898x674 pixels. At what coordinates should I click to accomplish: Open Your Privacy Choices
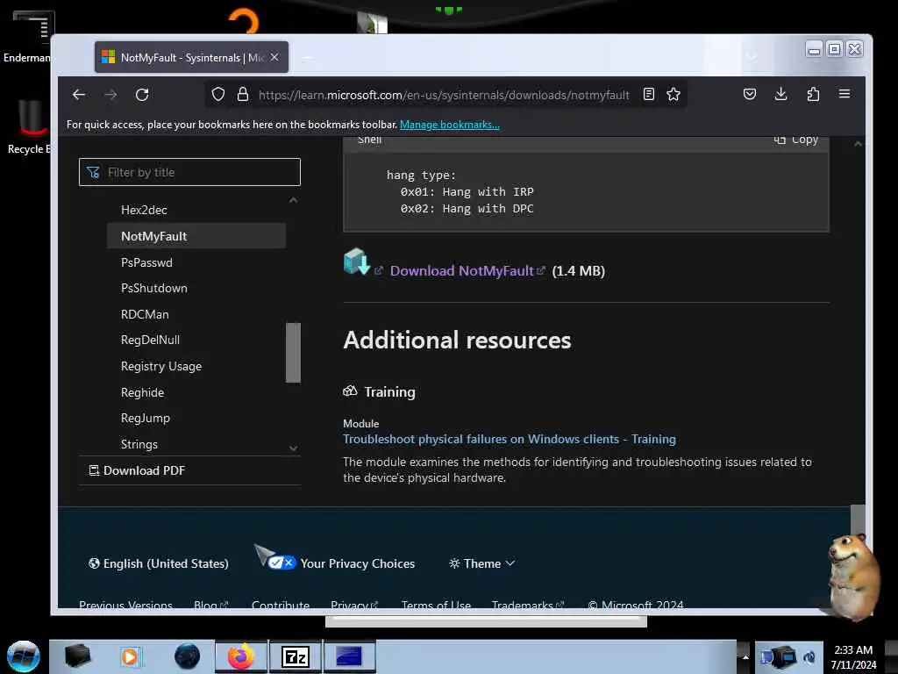point(341,564)
